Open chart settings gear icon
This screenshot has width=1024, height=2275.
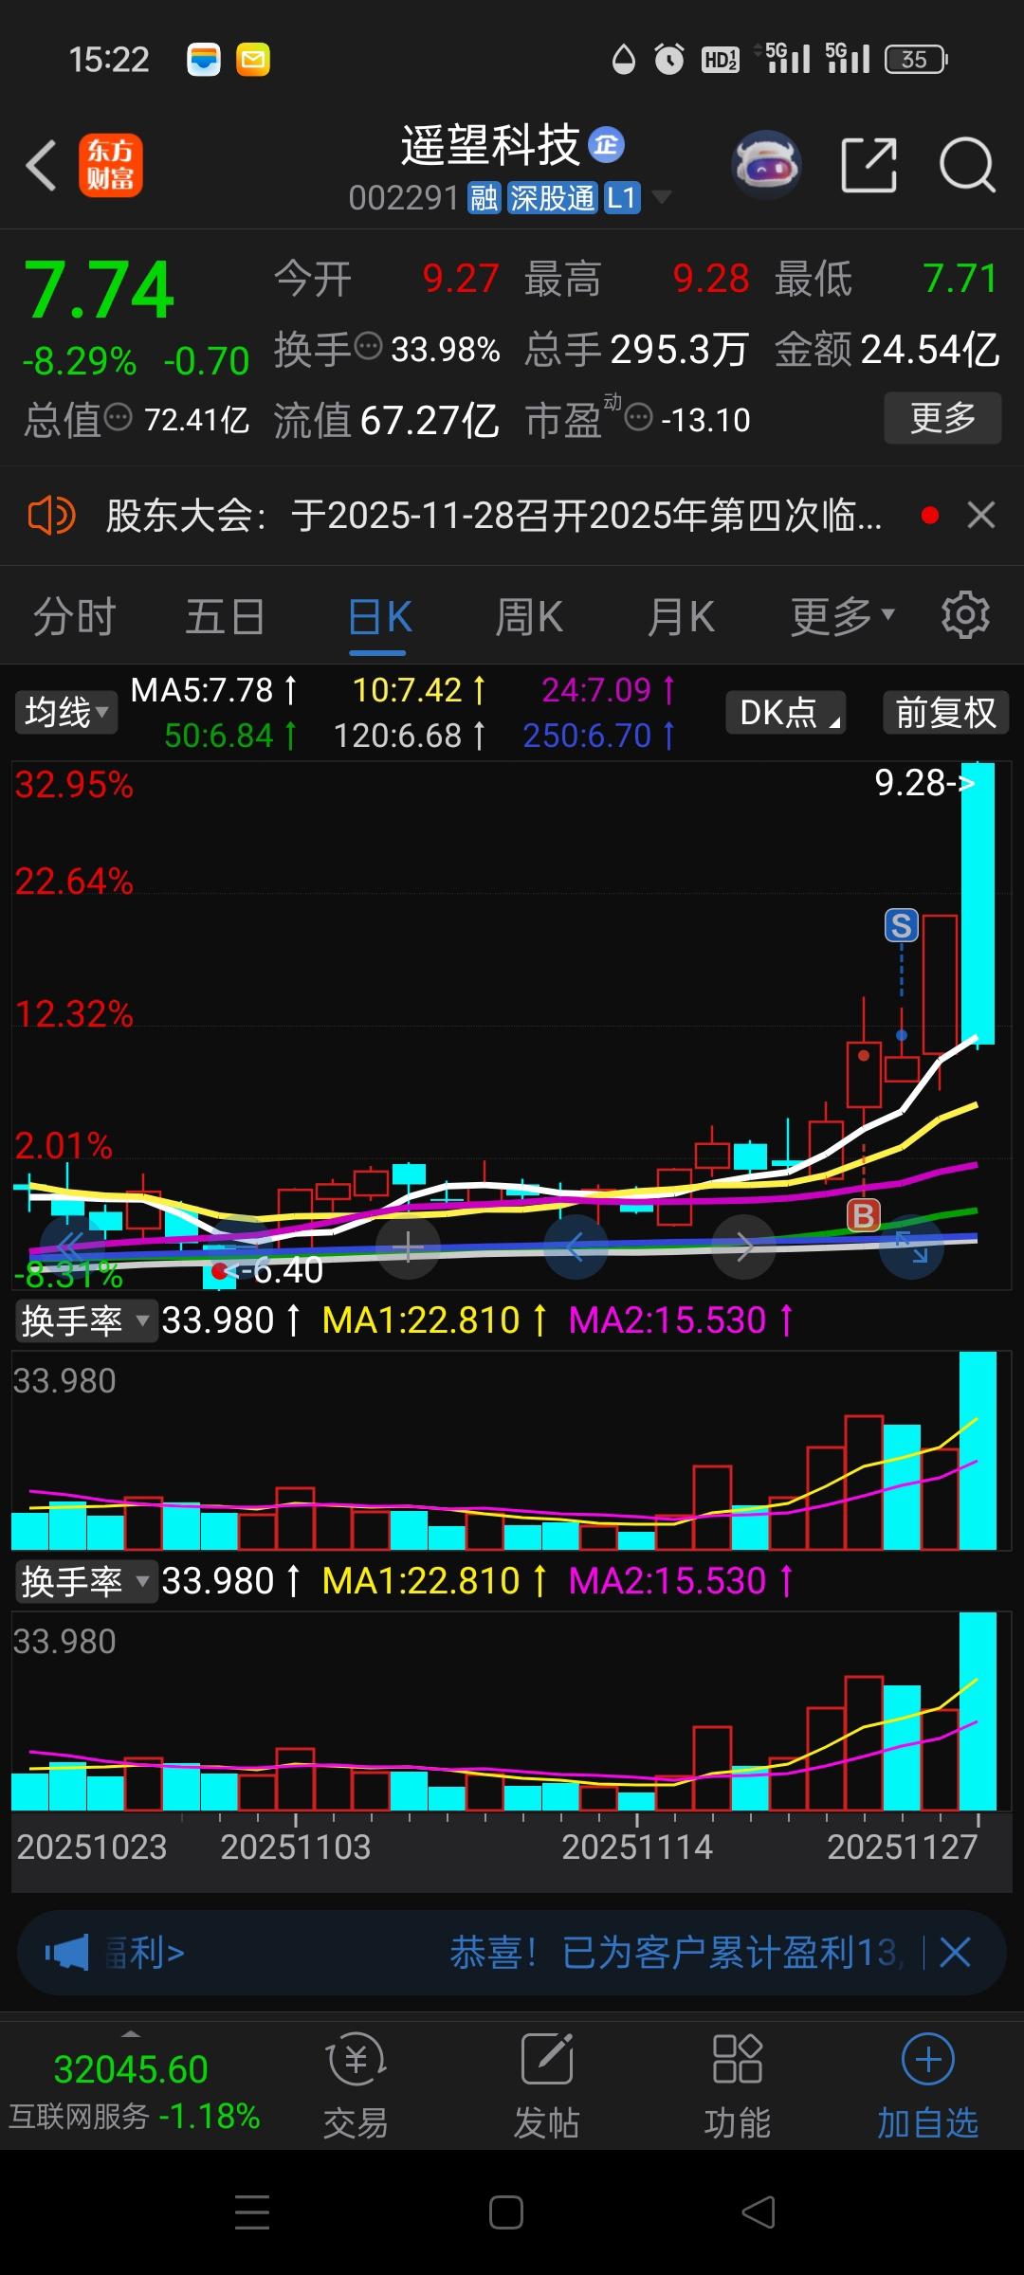(965, 615)
